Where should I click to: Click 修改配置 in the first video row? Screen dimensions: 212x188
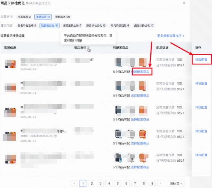pyautogui.click(x=201, y=59)
